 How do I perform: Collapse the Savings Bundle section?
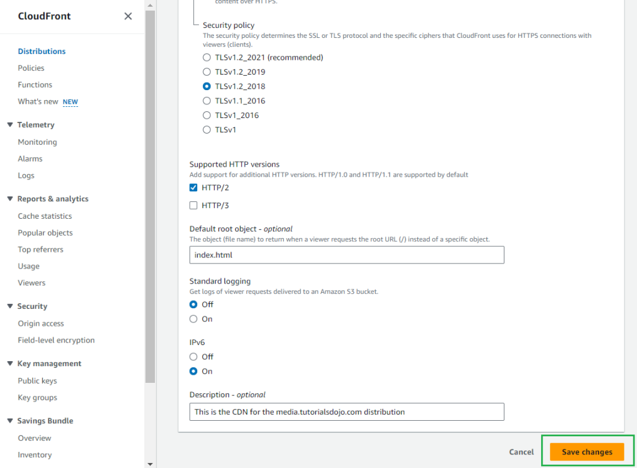pyautogui.click(x=10, y=421)
